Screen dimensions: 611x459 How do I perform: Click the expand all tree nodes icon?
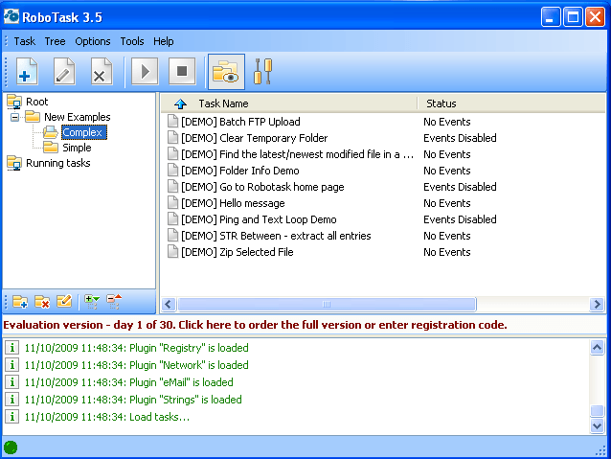92,302
